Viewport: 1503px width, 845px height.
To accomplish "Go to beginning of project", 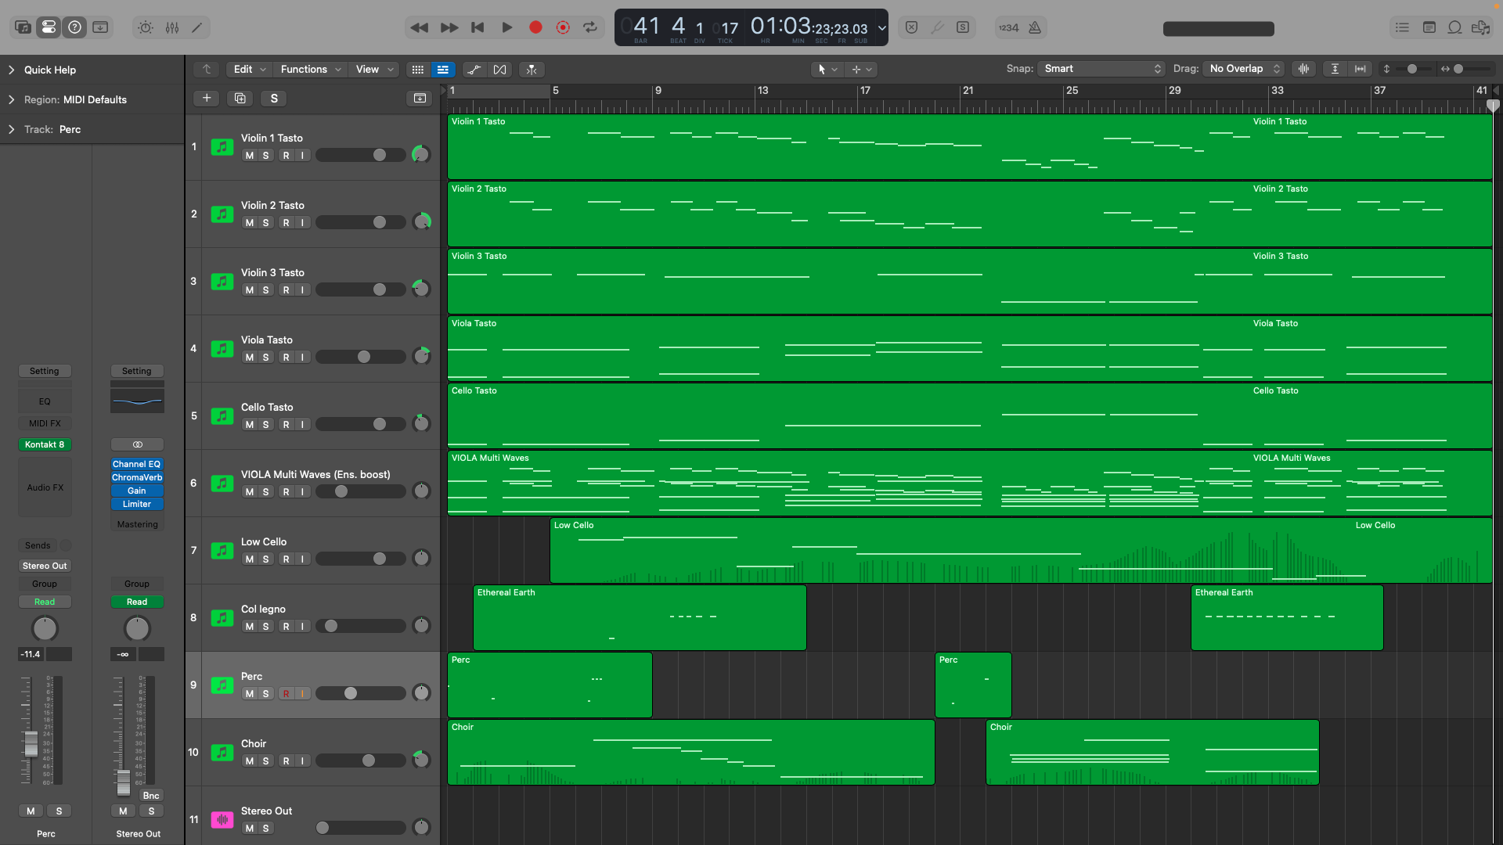I will 478,27.
